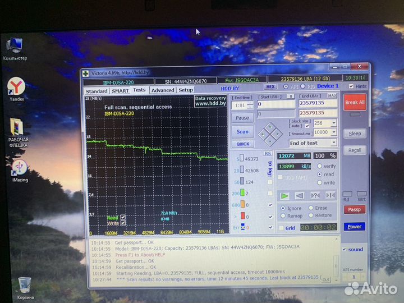Select the PIO radio button
Viewport: 404px width, 303px height.
pos(303,86)
